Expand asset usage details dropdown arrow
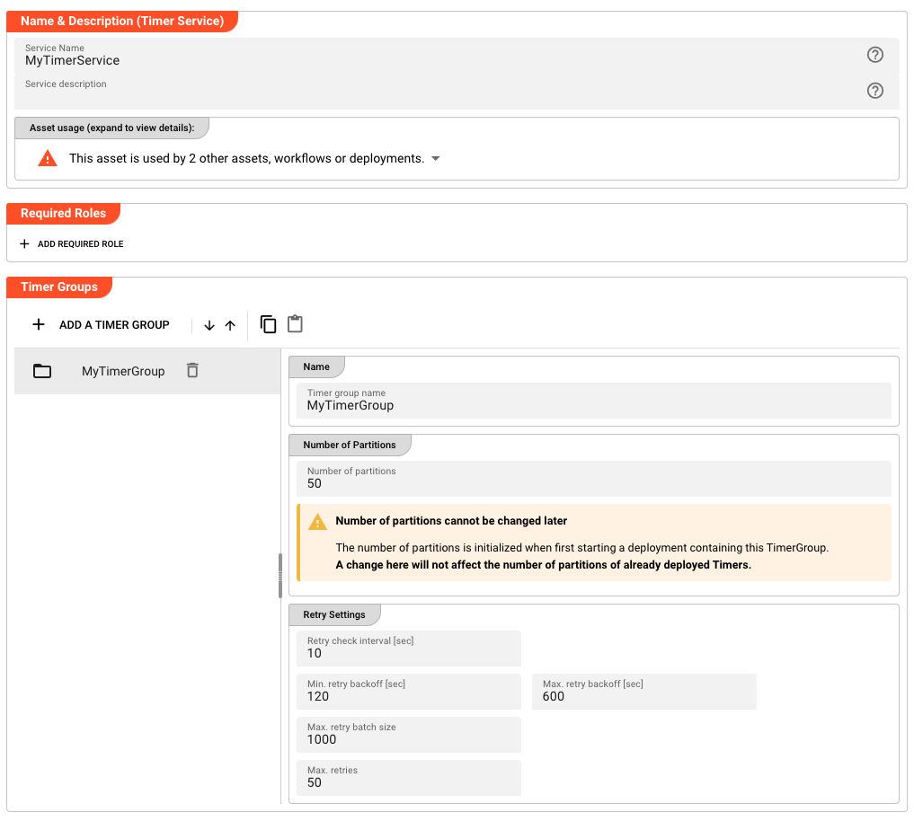 coord(436,158)
